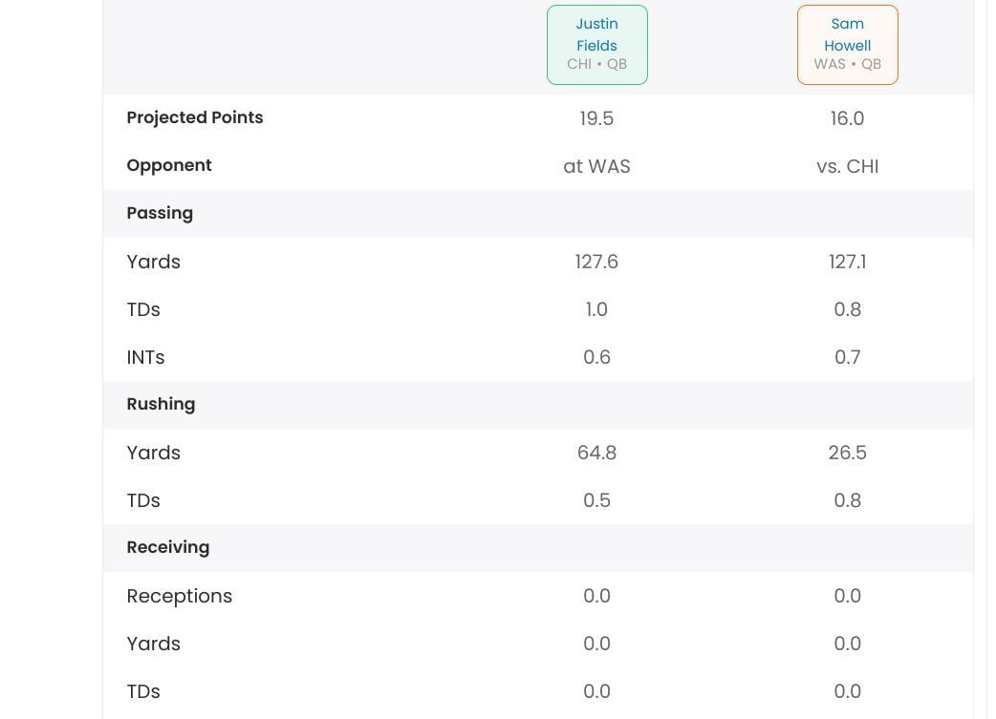Viewport: 996px width, 719px height.
Task: Select Fields' 0.5 rushing TDs value
Action: click(x=596, y=500)
